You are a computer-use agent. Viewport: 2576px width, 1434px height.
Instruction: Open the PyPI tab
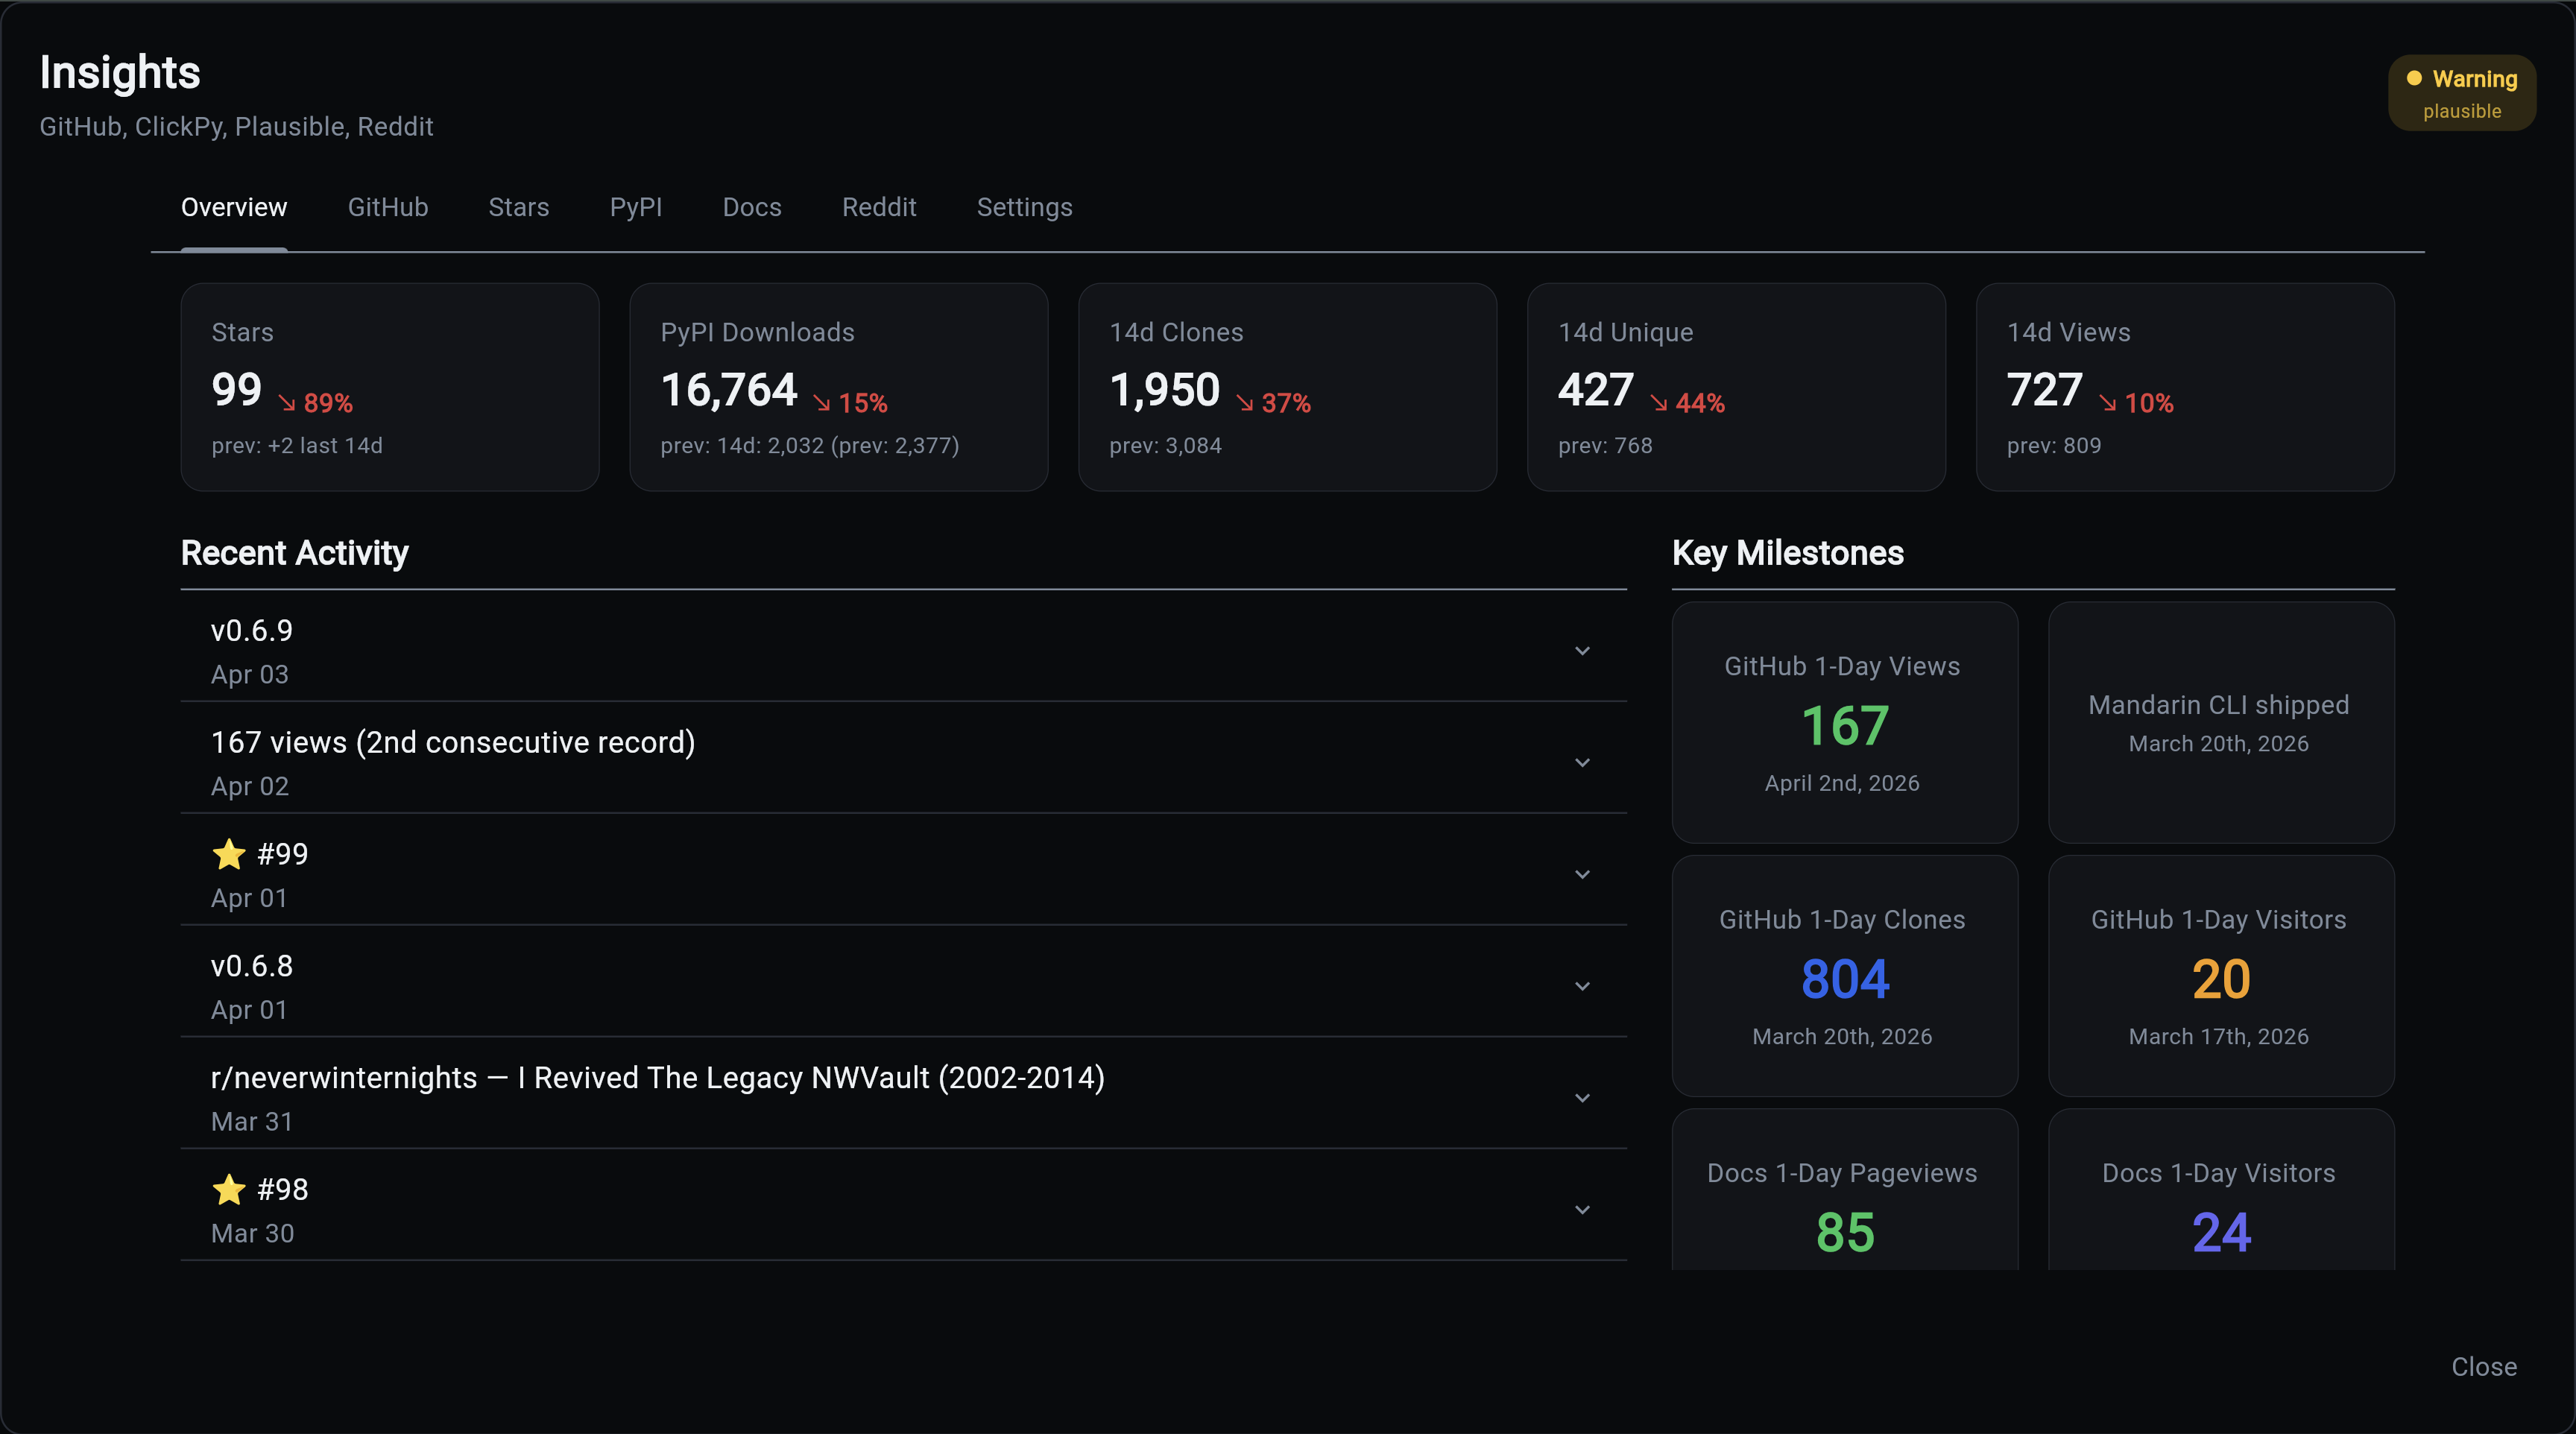(635, 207)
